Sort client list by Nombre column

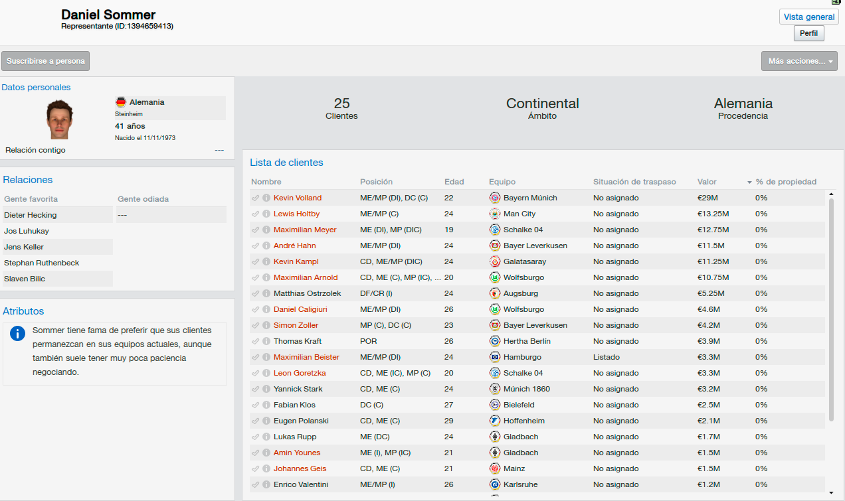[x=266, y=182]
